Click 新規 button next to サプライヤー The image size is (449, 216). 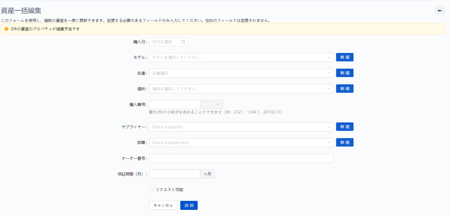coord(345,127)
